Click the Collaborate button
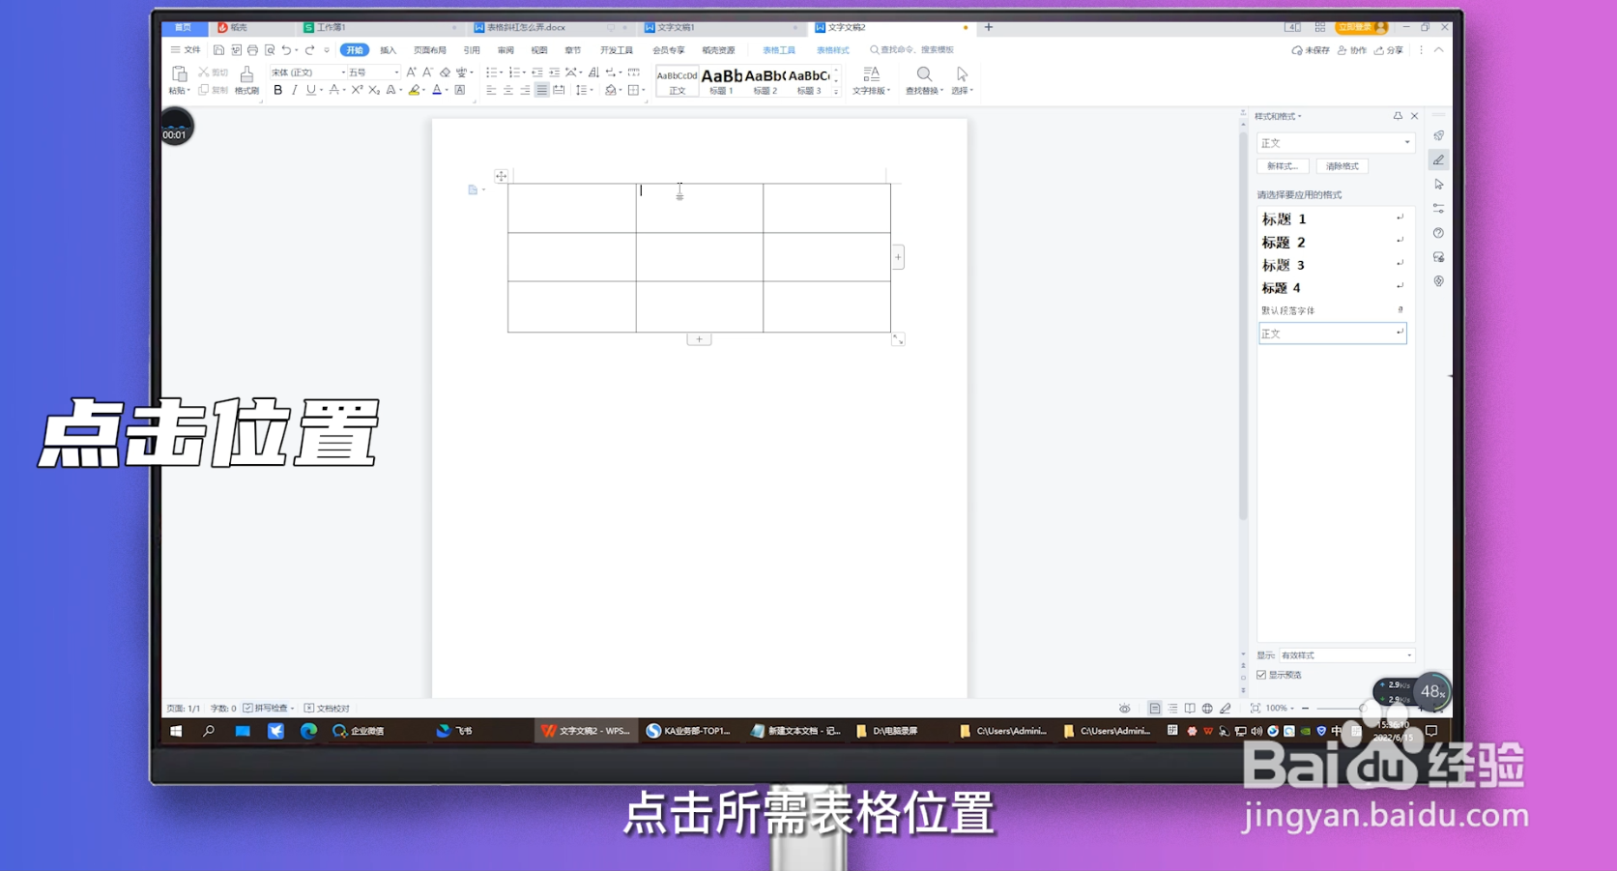Image resolution: width=1617 pixels, height=871 pixels. [1352, 50]
